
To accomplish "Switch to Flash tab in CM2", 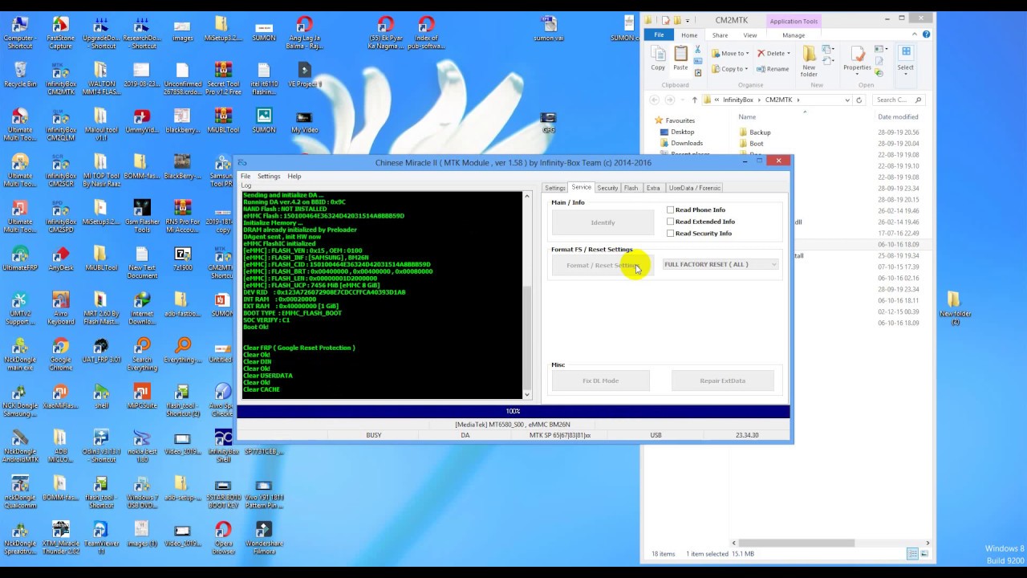I will point(631,188).
